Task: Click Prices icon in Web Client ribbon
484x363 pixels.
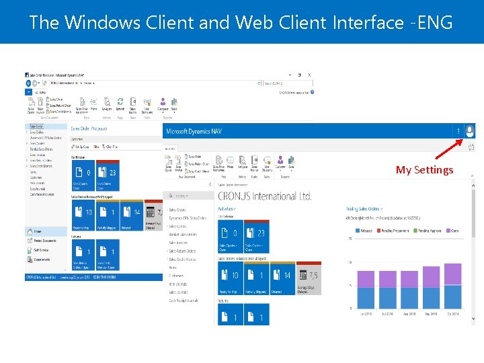Action: tap(231, 162)
